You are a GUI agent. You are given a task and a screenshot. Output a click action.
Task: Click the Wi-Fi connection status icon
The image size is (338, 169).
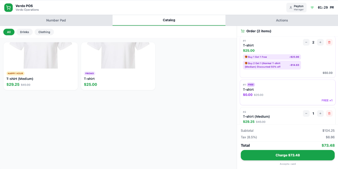point(312,8)
